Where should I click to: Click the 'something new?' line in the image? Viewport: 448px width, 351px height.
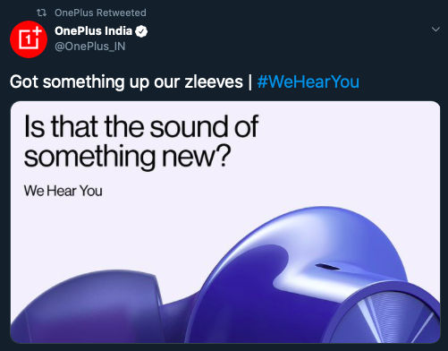127,157
